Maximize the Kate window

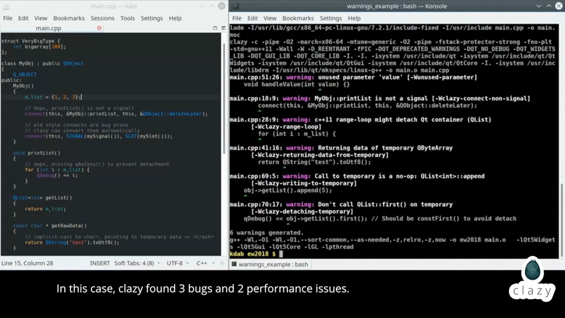tap(212, 6)
